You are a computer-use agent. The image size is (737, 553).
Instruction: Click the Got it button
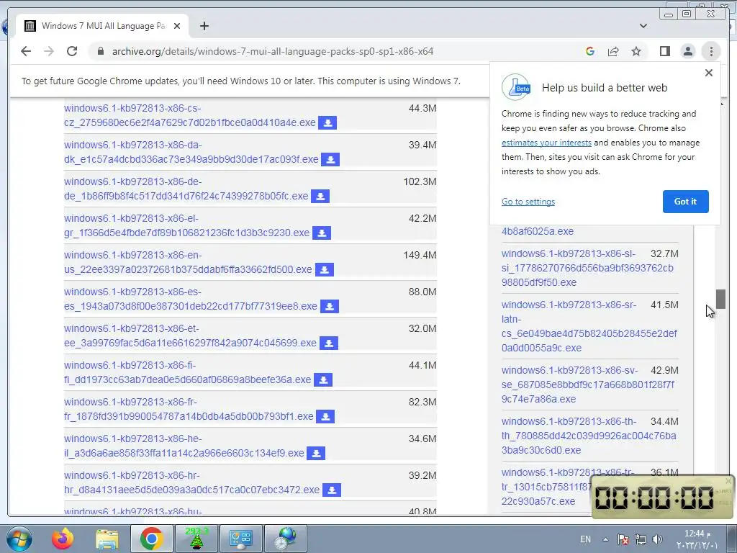(685, 202)
